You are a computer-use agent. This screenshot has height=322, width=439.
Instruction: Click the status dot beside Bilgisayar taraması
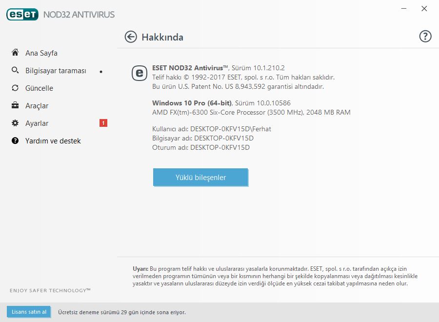[x=101, y=72]
